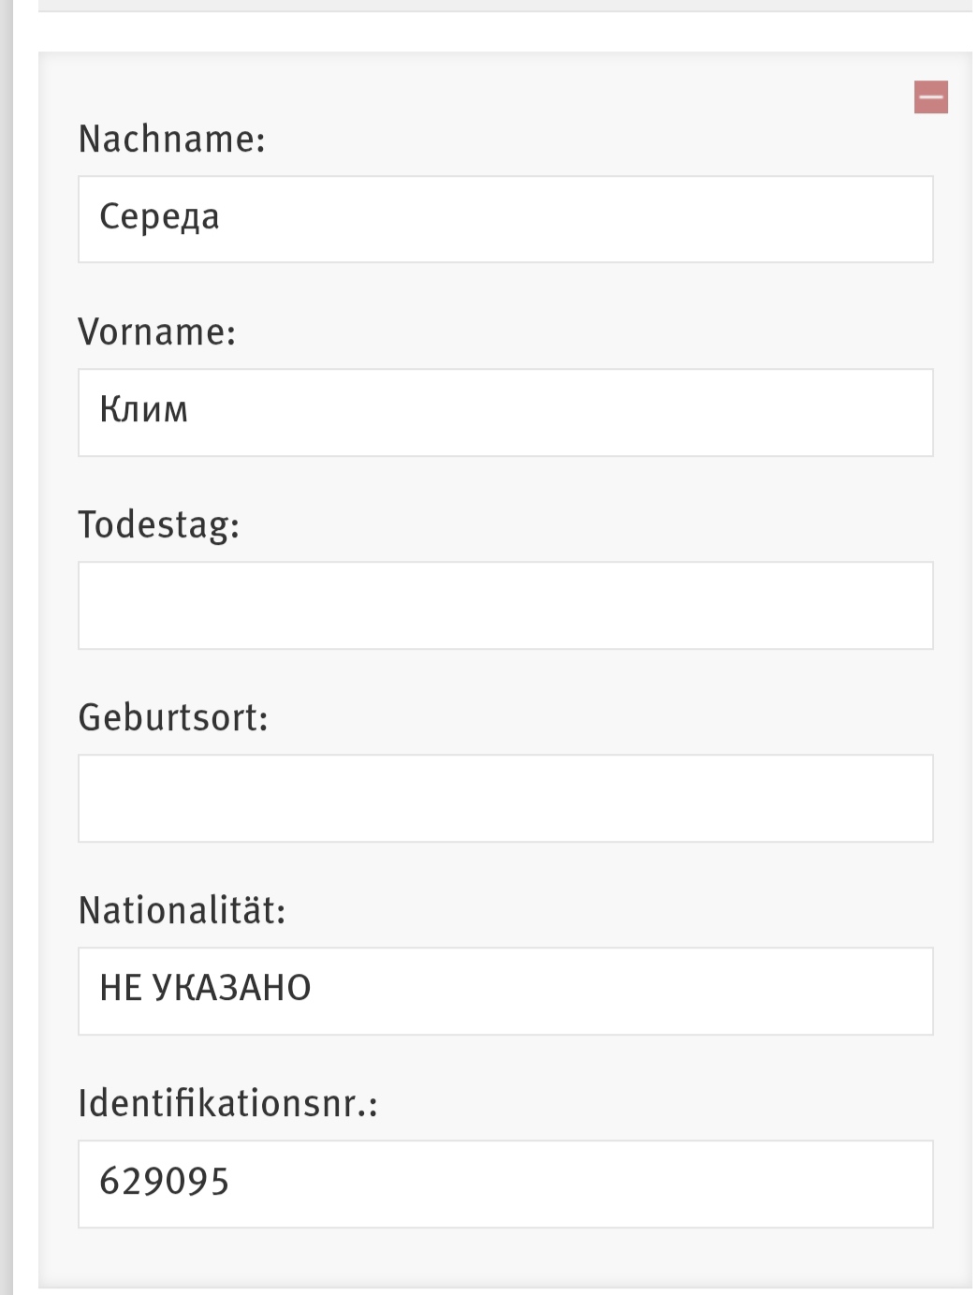Select the empty Geburtsort input
The height and width of the screenshot is (1295, 979).
[505, 798]
